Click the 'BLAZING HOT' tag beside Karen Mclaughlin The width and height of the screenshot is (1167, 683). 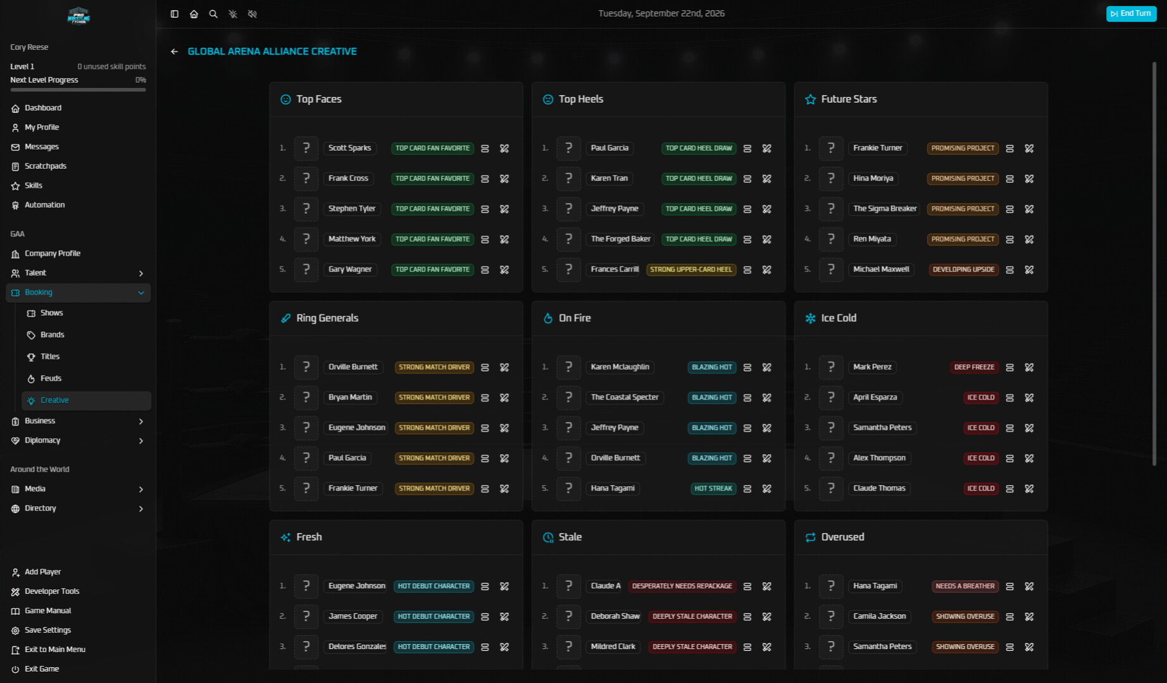[711, 367]
